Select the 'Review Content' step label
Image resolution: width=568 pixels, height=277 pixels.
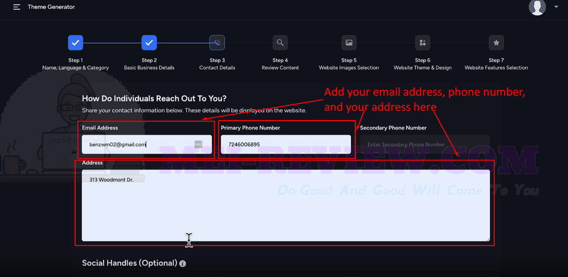click(x=280, y=67)
